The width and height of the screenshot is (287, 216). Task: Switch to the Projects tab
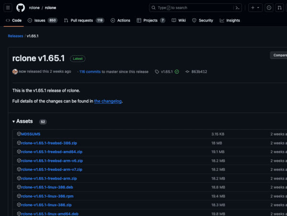point(151,21)
